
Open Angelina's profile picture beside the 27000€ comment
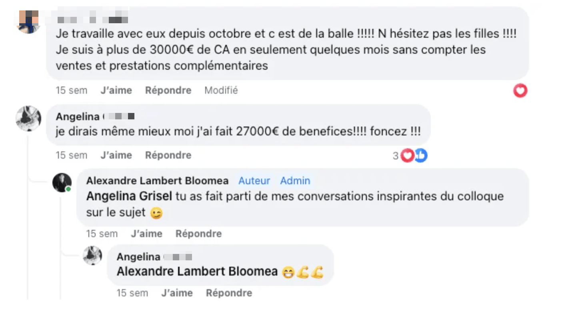click(x=28, y=119)
